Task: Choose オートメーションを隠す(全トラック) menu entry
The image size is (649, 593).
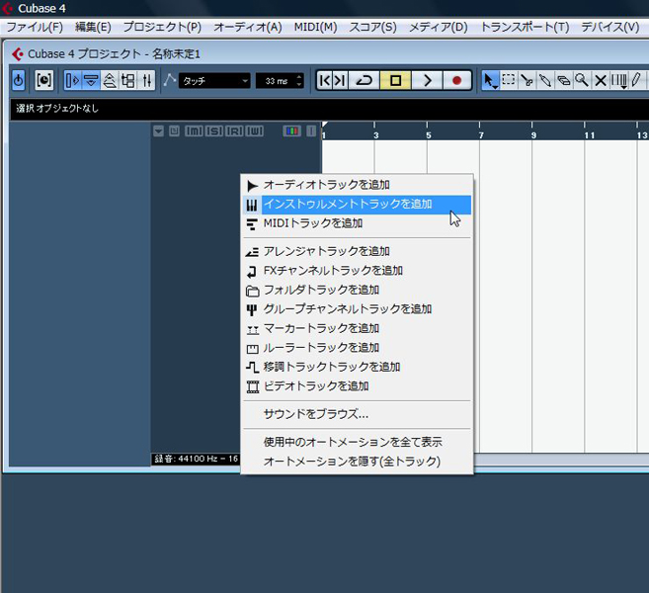Action: (358, 462)
